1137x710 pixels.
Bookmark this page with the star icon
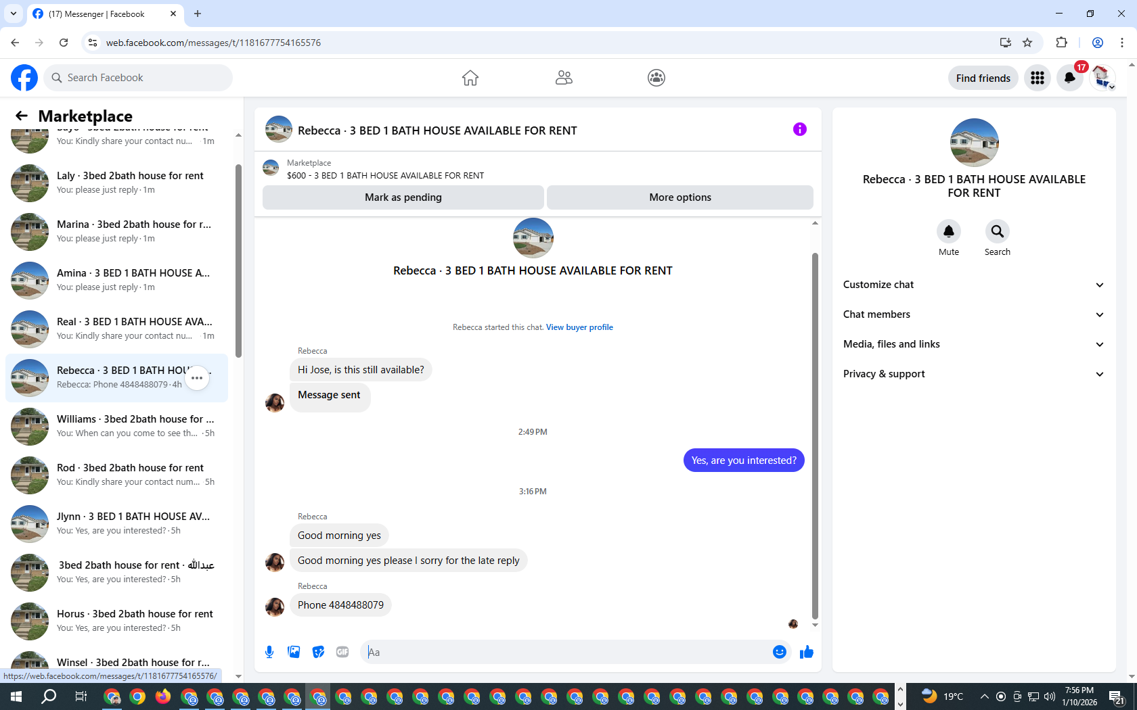point(1027,43)
